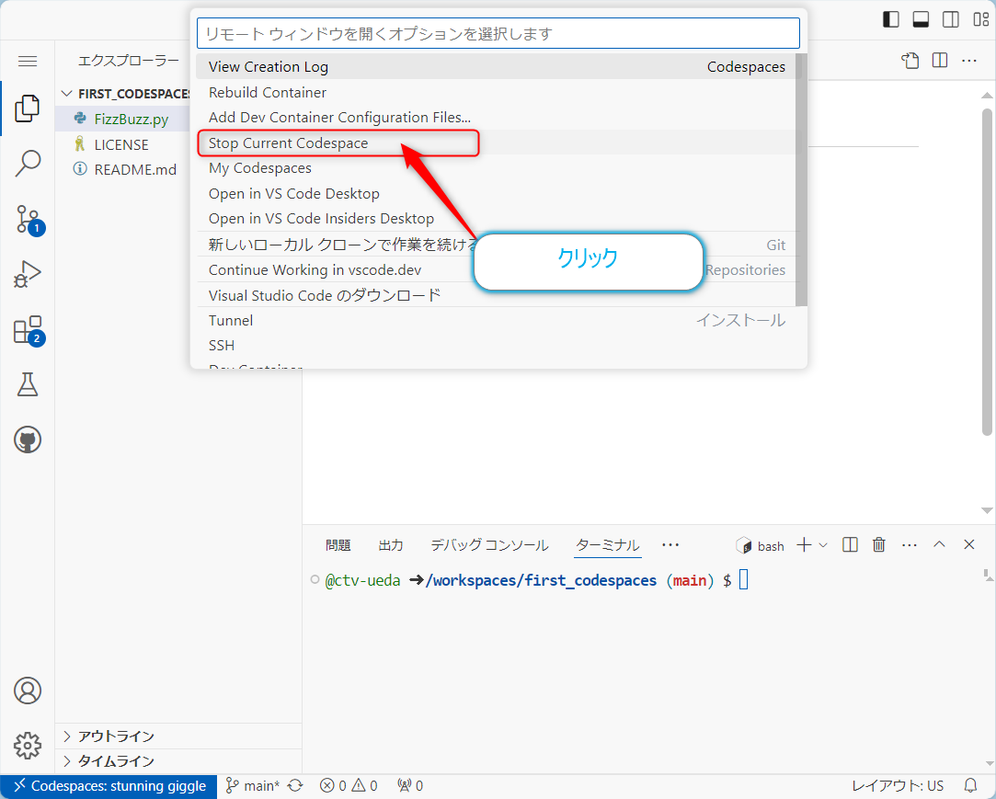The image size is (996, 799).
Task: Open the Explorer view in activity bar
Action: (28, 108)
